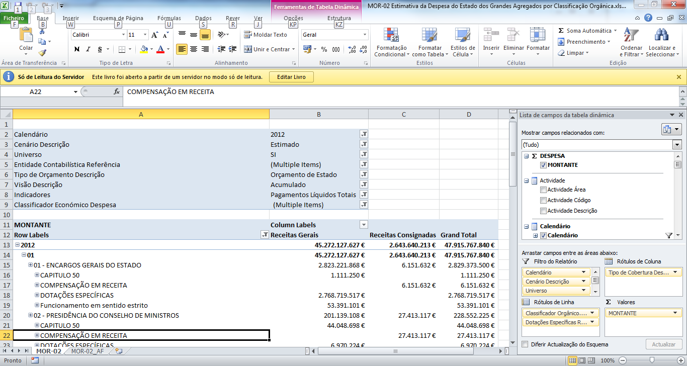Open Formatação Condicional menu

392,42
